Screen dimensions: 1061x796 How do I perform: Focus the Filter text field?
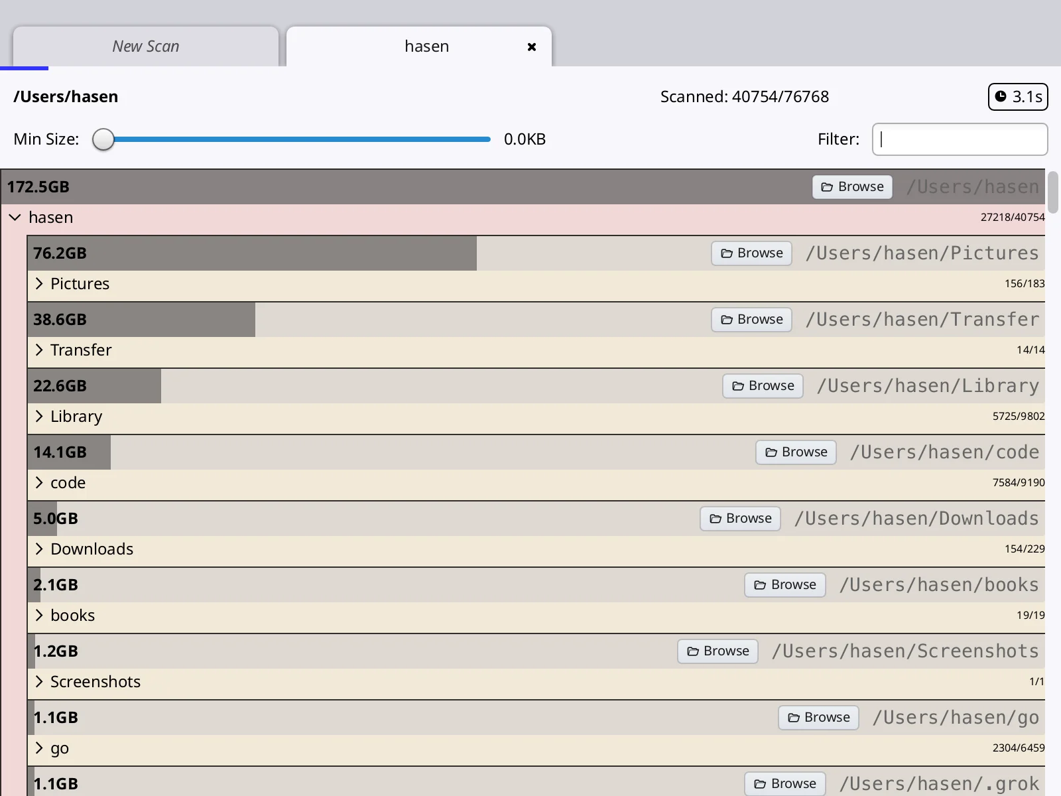960,139
